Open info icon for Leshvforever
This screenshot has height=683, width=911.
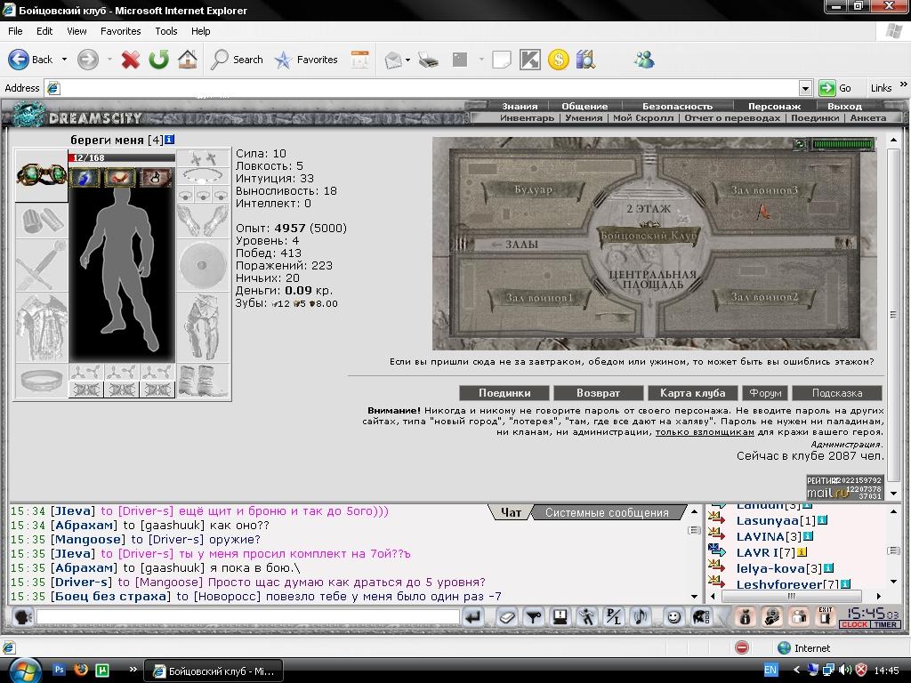(x=846, y=584)
